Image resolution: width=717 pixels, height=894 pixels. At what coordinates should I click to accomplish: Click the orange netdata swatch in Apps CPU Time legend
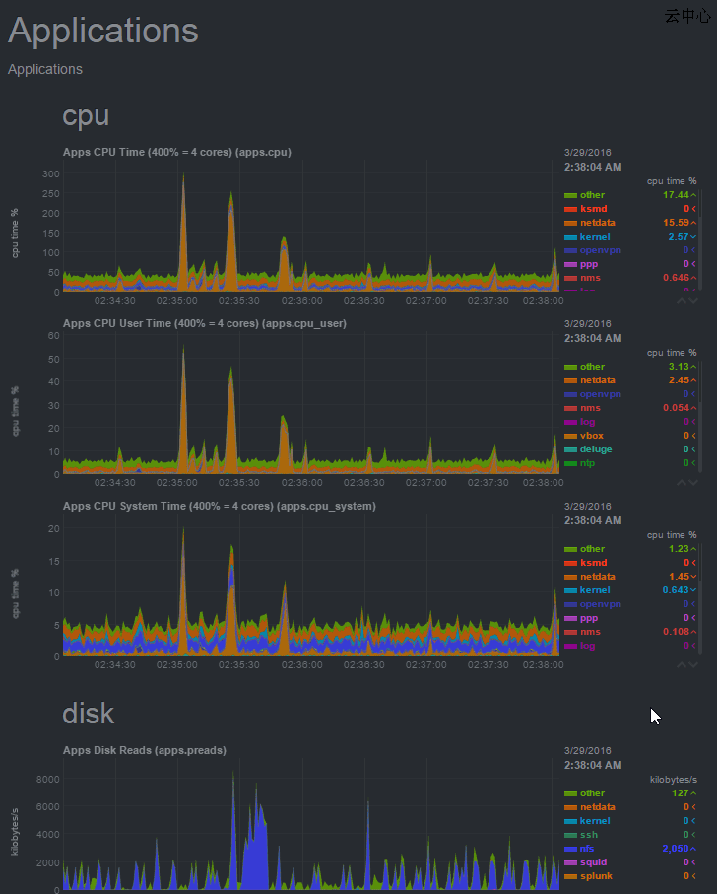[570, 223]
